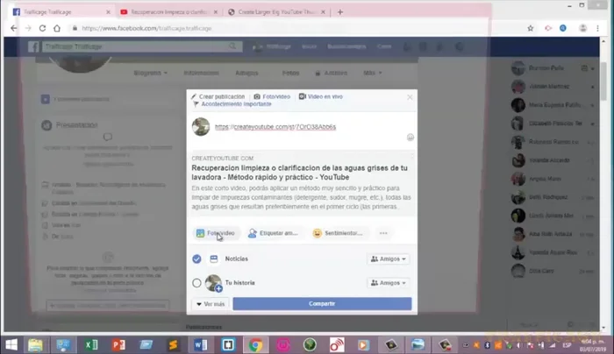Select the Tu historia radio option

tap(196, 283)
